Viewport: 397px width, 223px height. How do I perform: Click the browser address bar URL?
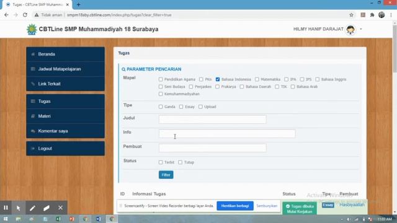tap(119, 15)
